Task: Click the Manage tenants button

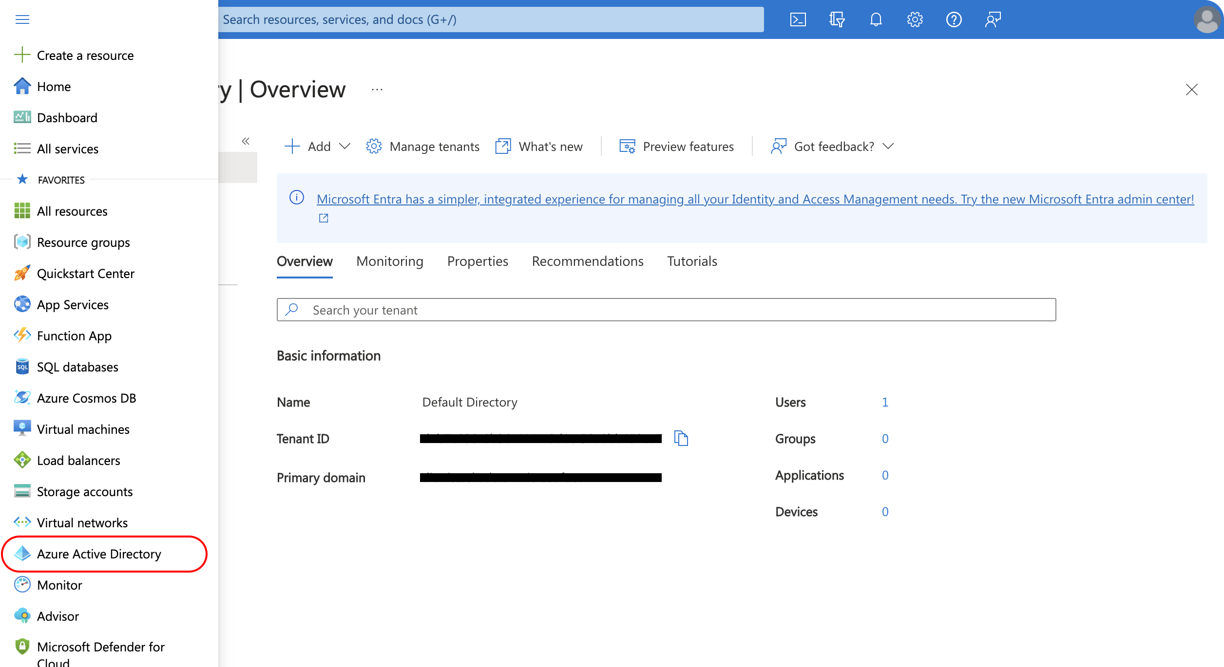Action: click(x=423, y=147)
